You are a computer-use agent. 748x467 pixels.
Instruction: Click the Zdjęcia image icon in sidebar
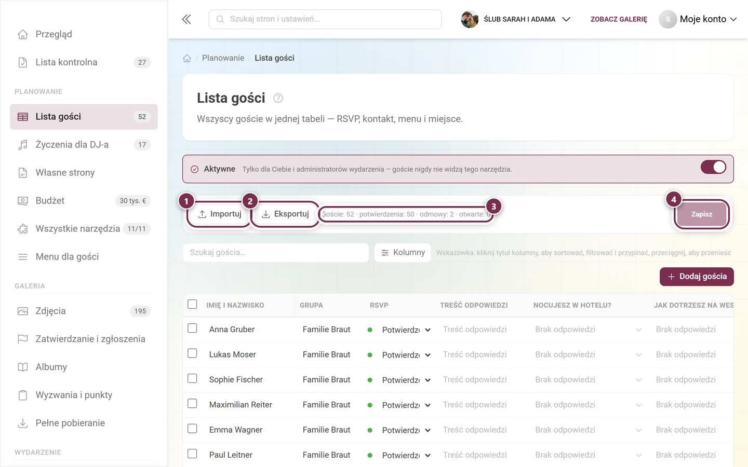[x=23, y=311]
